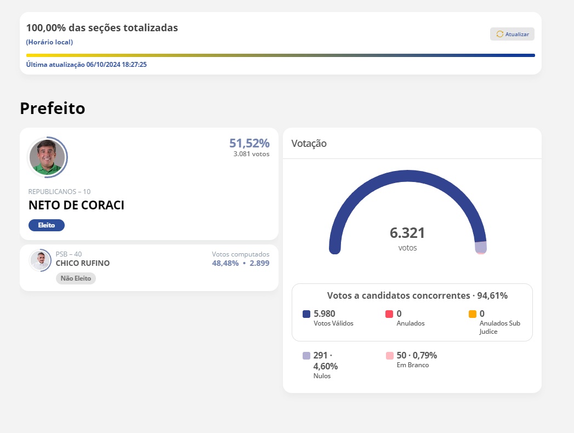574x433 pixels.
Task: Click the Última atualização timestamp text
Action: [x=87, y=65]
